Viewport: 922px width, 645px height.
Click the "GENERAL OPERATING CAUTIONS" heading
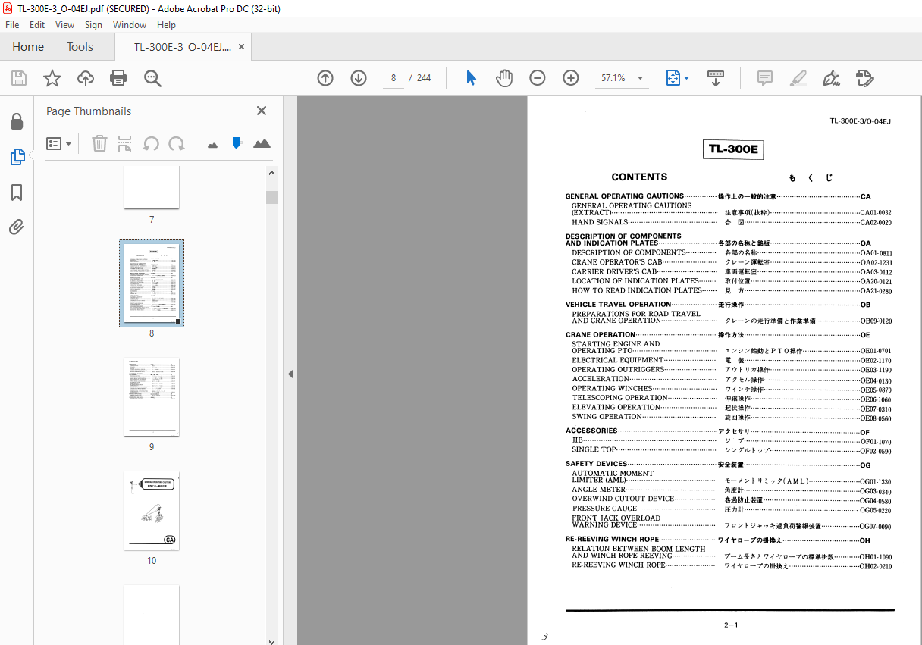pyautogui.click(x=625, y=196)
